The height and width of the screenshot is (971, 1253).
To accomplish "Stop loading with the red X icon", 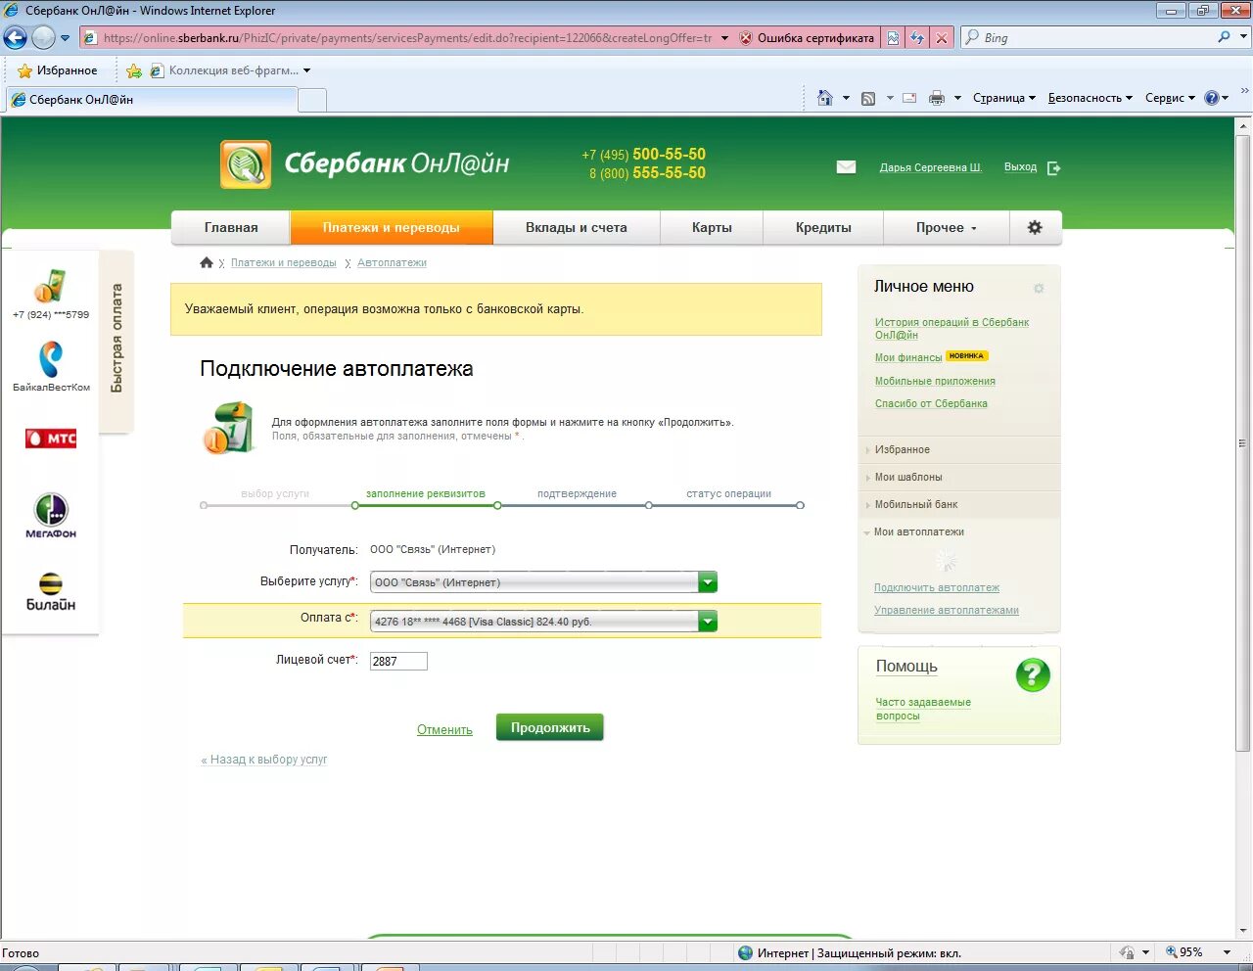I will (x=942, y=37).
